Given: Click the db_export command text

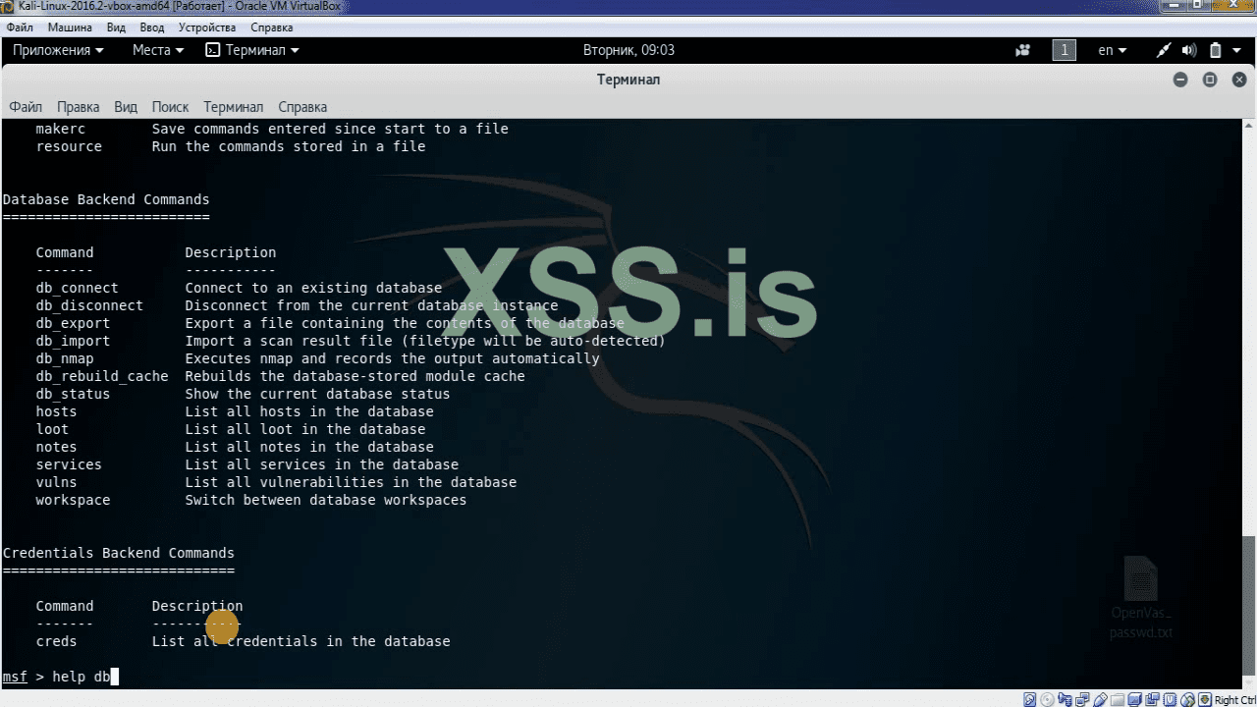Looking at the screenshot, I should tap(73, 323).
